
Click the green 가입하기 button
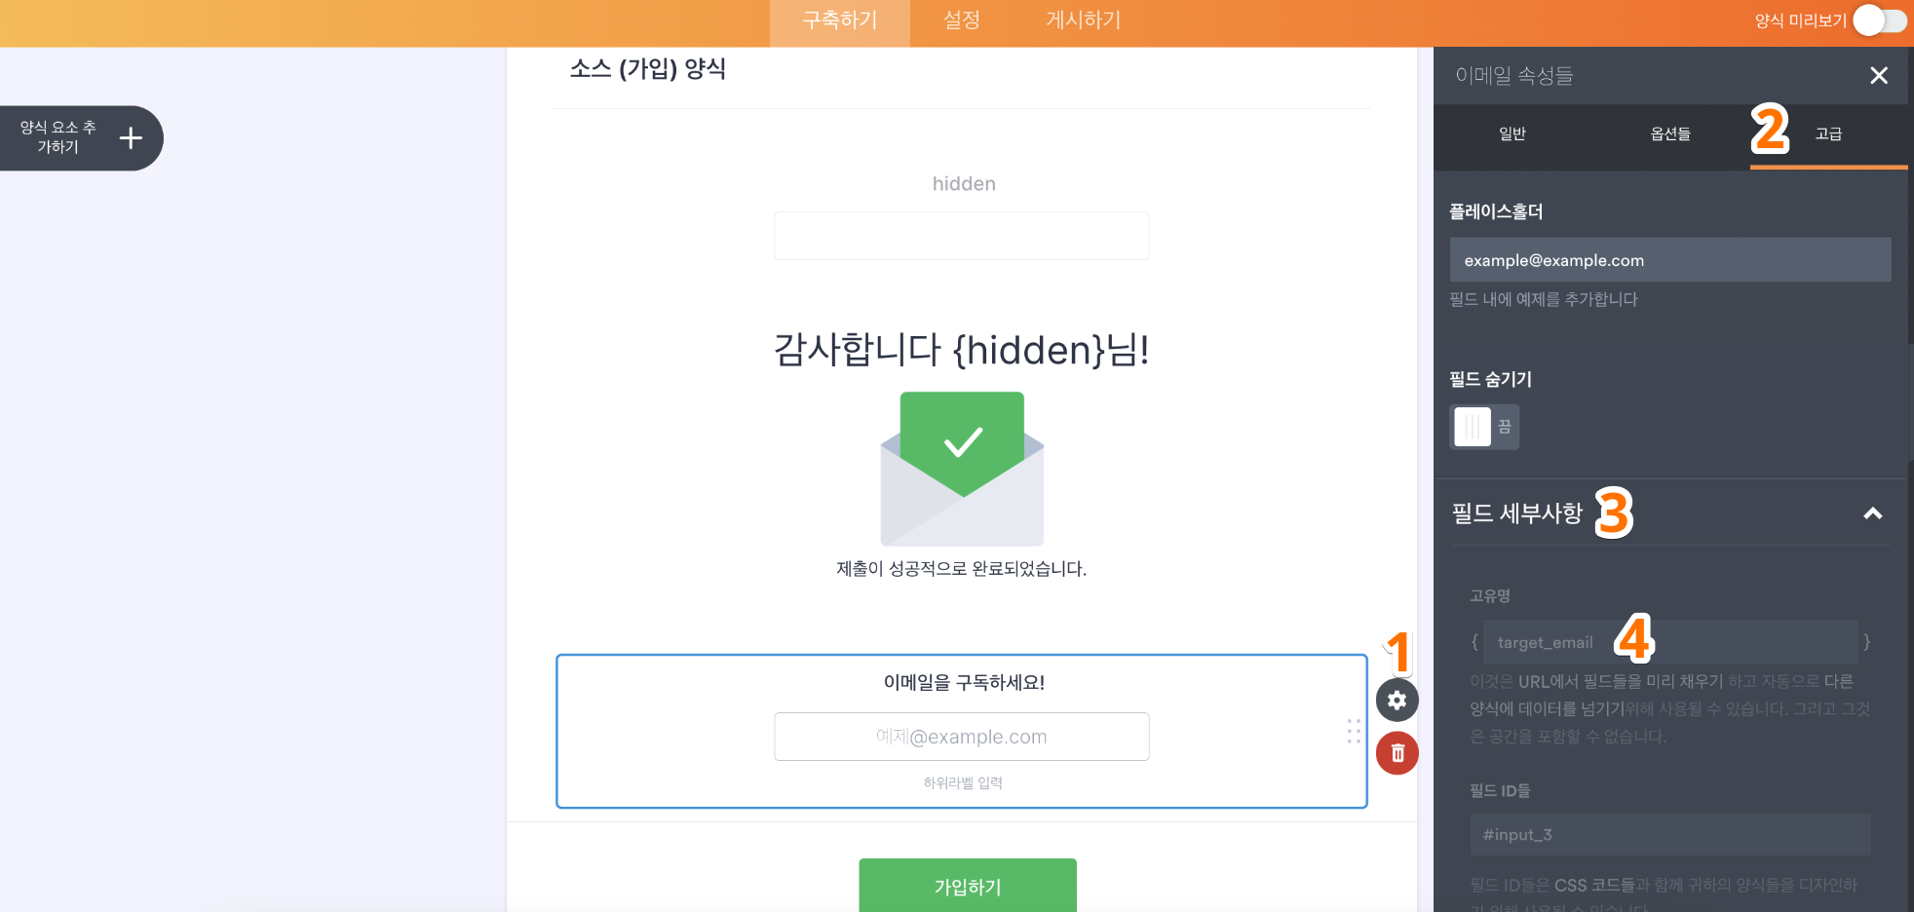967,886
